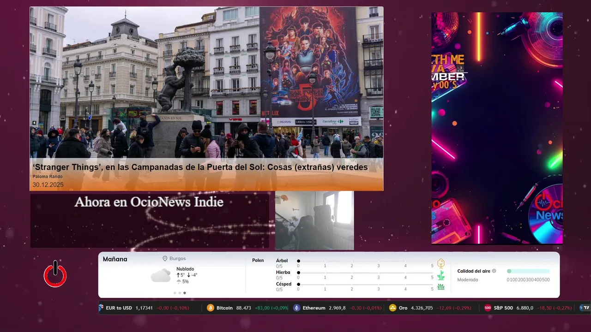591x332 pixels.
Task: Select the second weather carousel dot
Action: coord(180,293)
